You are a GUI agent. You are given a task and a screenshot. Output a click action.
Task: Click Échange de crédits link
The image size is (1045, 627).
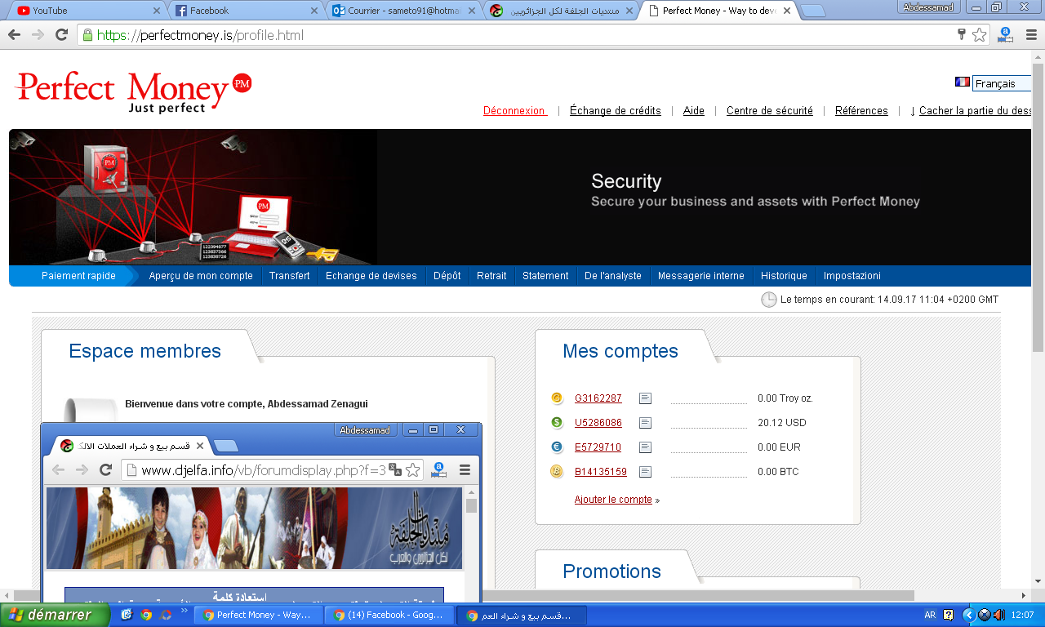point(616,110)
